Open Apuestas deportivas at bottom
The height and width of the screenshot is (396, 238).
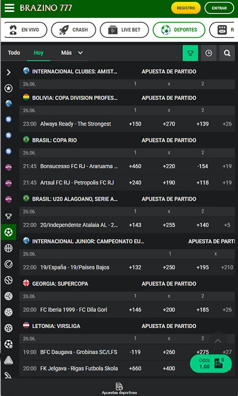pos(119,389)
